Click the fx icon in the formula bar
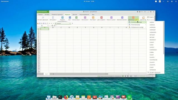178x100 pixels. 55,26
